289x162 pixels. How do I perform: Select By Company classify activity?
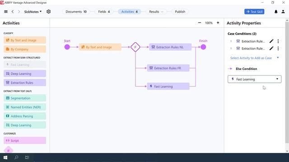25,49
